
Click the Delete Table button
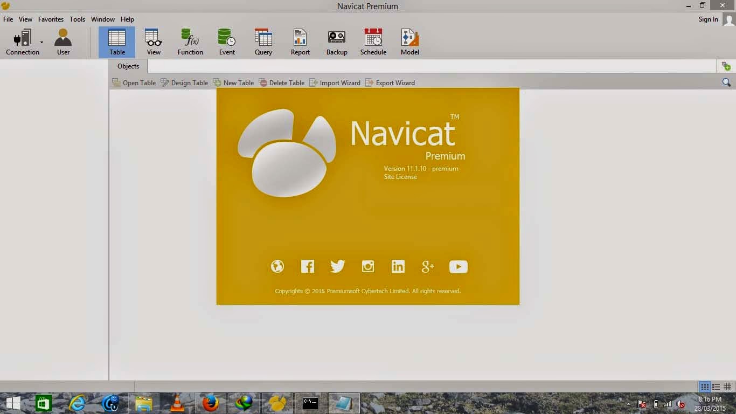[282, 83]
